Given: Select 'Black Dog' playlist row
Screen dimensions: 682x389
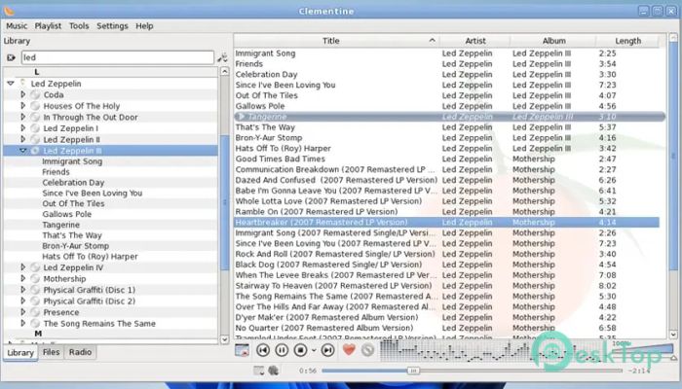Looking at the screenshot, I should 446,265.
